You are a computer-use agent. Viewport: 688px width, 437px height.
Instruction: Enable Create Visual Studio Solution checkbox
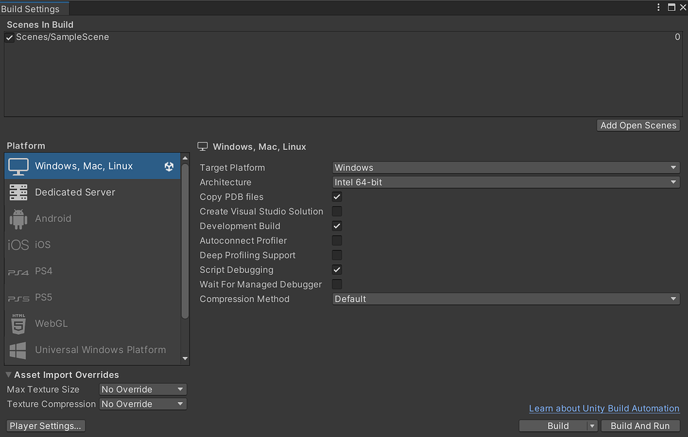coord(337,212)
